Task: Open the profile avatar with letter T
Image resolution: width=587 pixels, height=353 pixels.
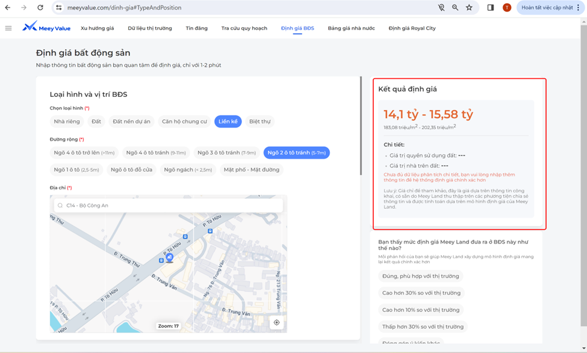Action: (506, 8)
